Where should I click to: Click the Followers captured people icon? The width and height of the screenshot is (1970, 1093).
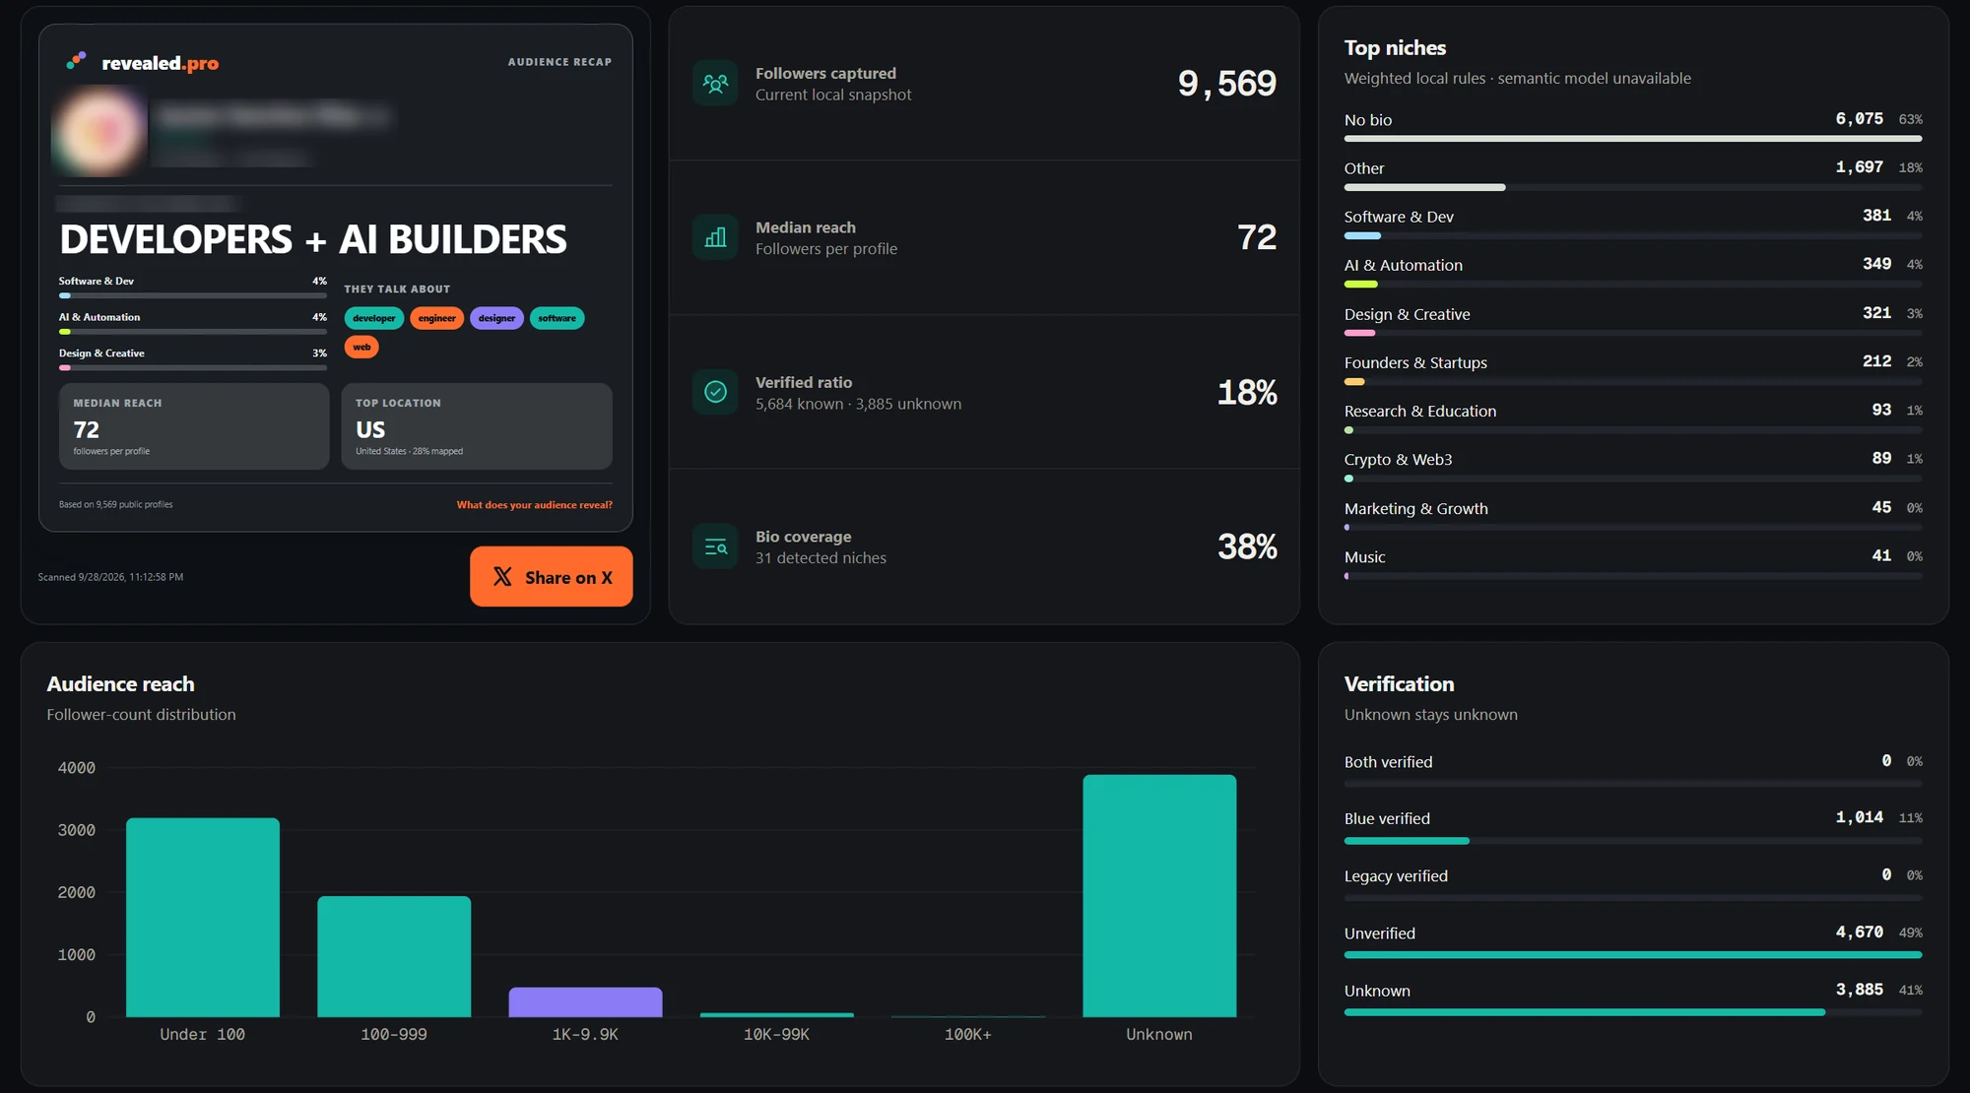coord(715,84)
